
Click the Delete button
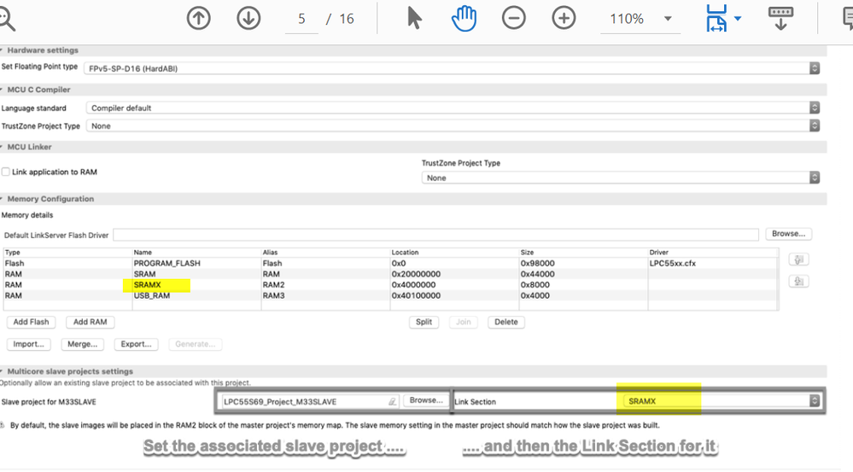pos(506,322)
